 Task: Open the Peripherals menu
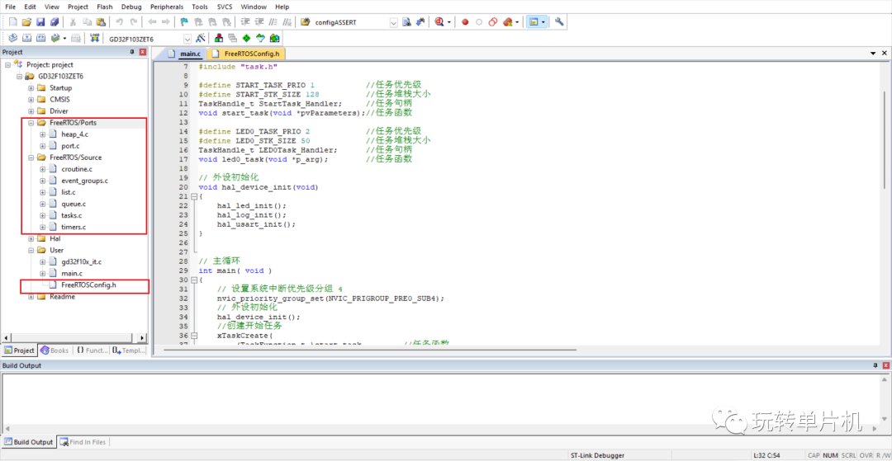pyautogui.click(x=167, y=7)
